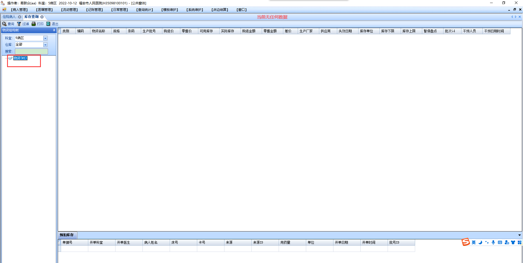
Task: Sort by the 编码 column header
Action: click(x=83, y=31)
